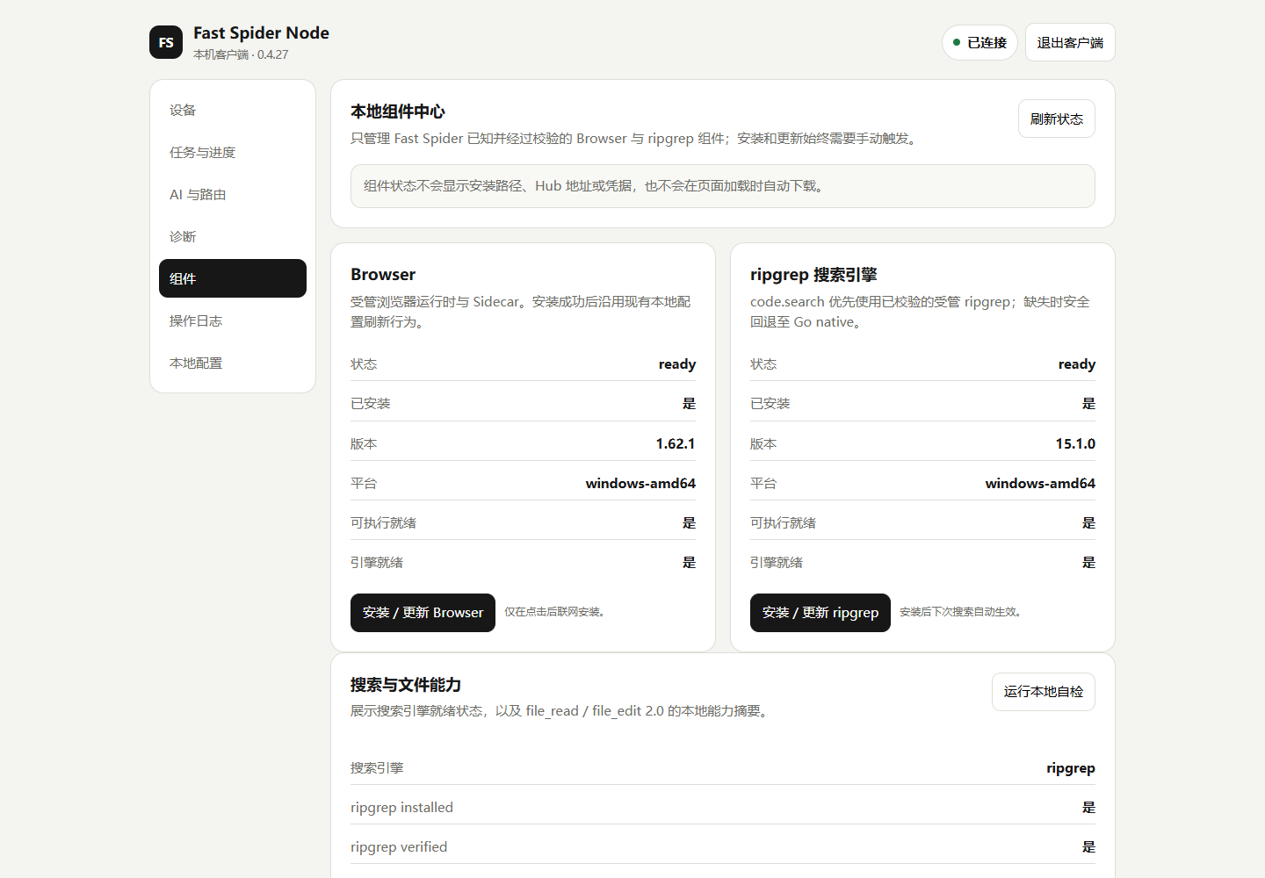Click hint text 安装后下次搜索自动生效。
The height and width of the screenshot is (878, 1265).
(962, 612)
